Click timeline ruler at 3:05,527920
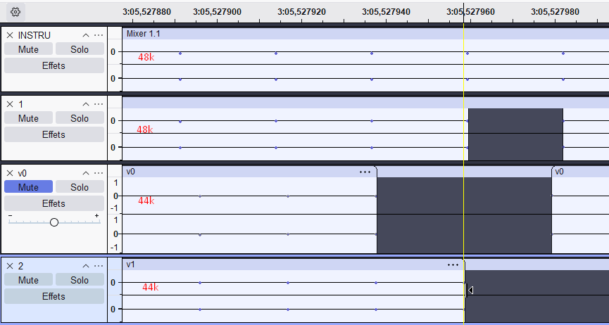 tap(301, 12)
